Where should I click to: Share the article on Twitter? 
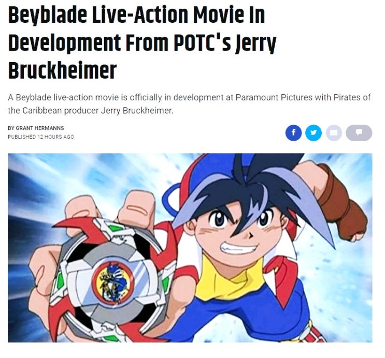(313, 133)
